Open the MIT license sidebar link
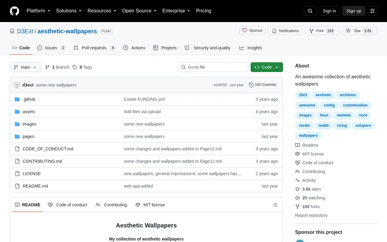The height and width of the screenshot is (242, 387). [x=309, y=154]
